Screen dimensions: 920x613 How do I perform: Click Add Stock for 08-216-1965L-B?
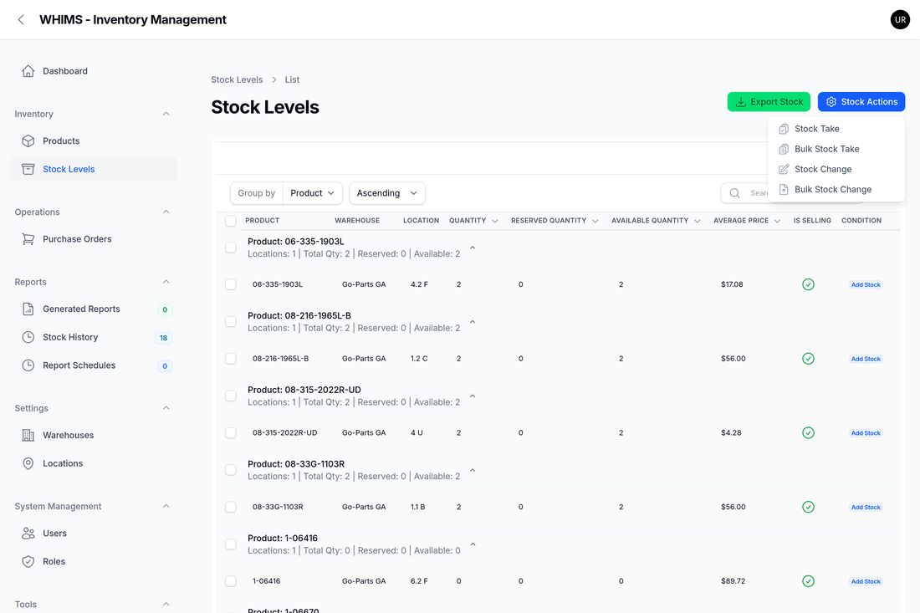click(x=866, y=359)
